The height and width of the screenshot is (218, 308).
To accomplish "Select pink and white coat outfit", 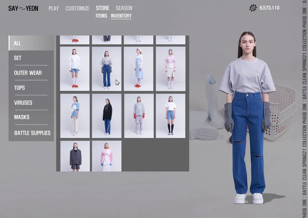I will 107,156.
